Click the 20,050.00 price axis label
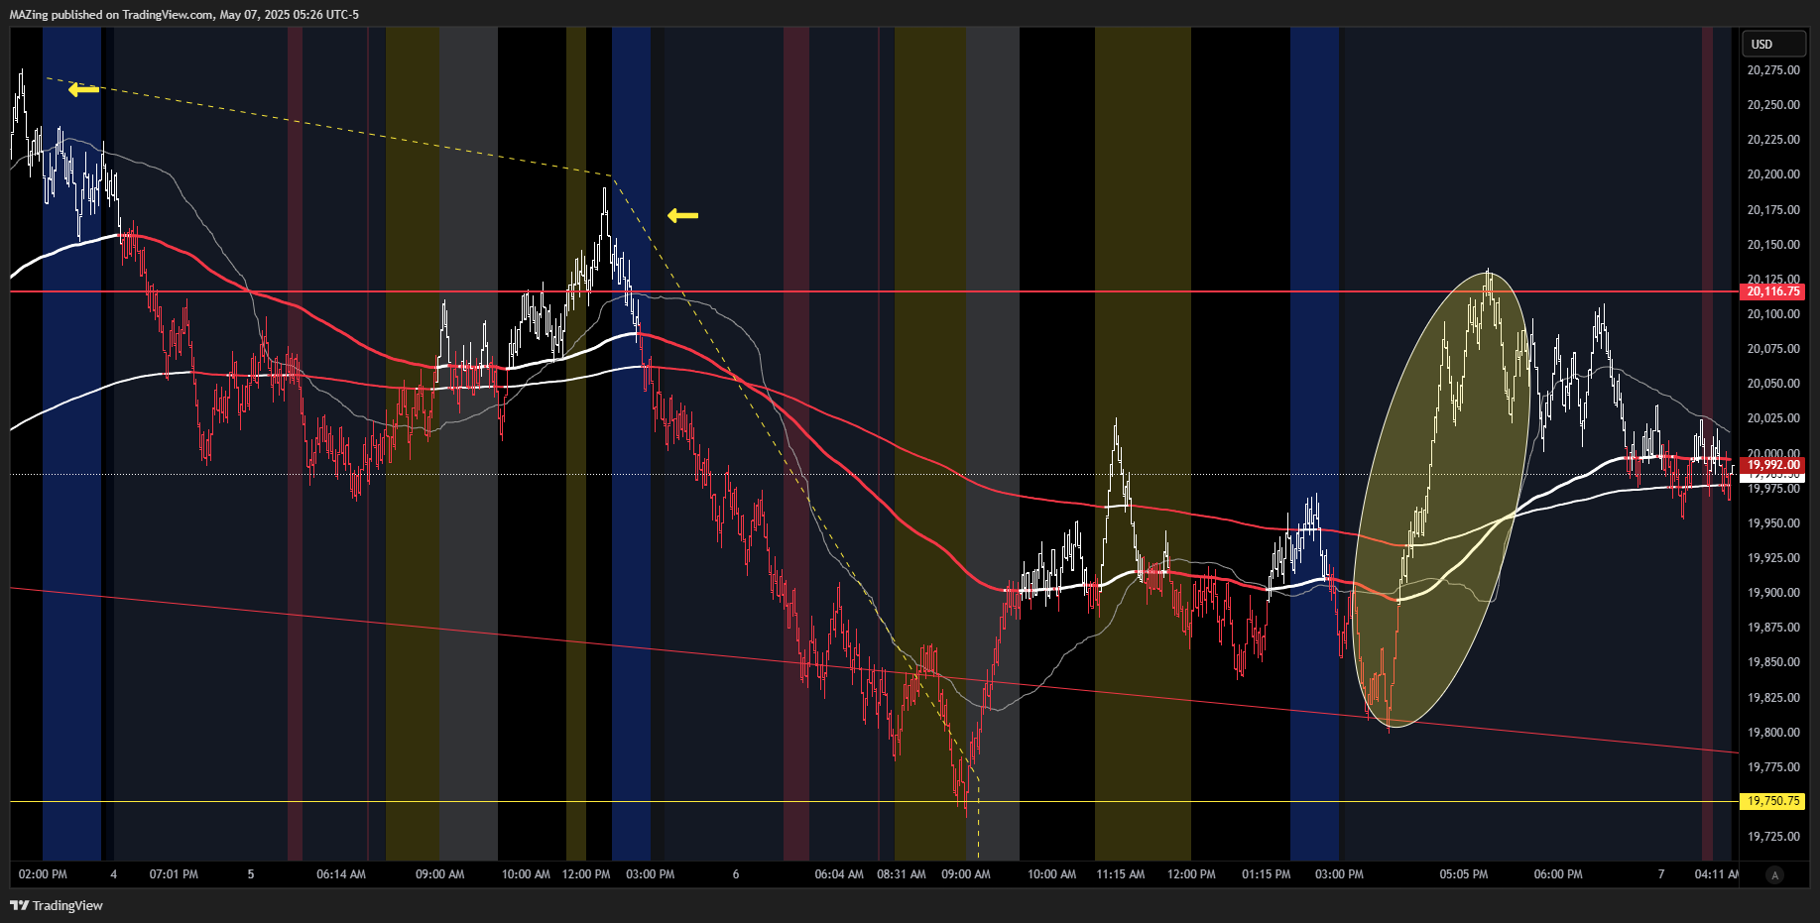The height and width of the screenshot is (923, 1820). pyautogui.click(x=1773, y=384)
